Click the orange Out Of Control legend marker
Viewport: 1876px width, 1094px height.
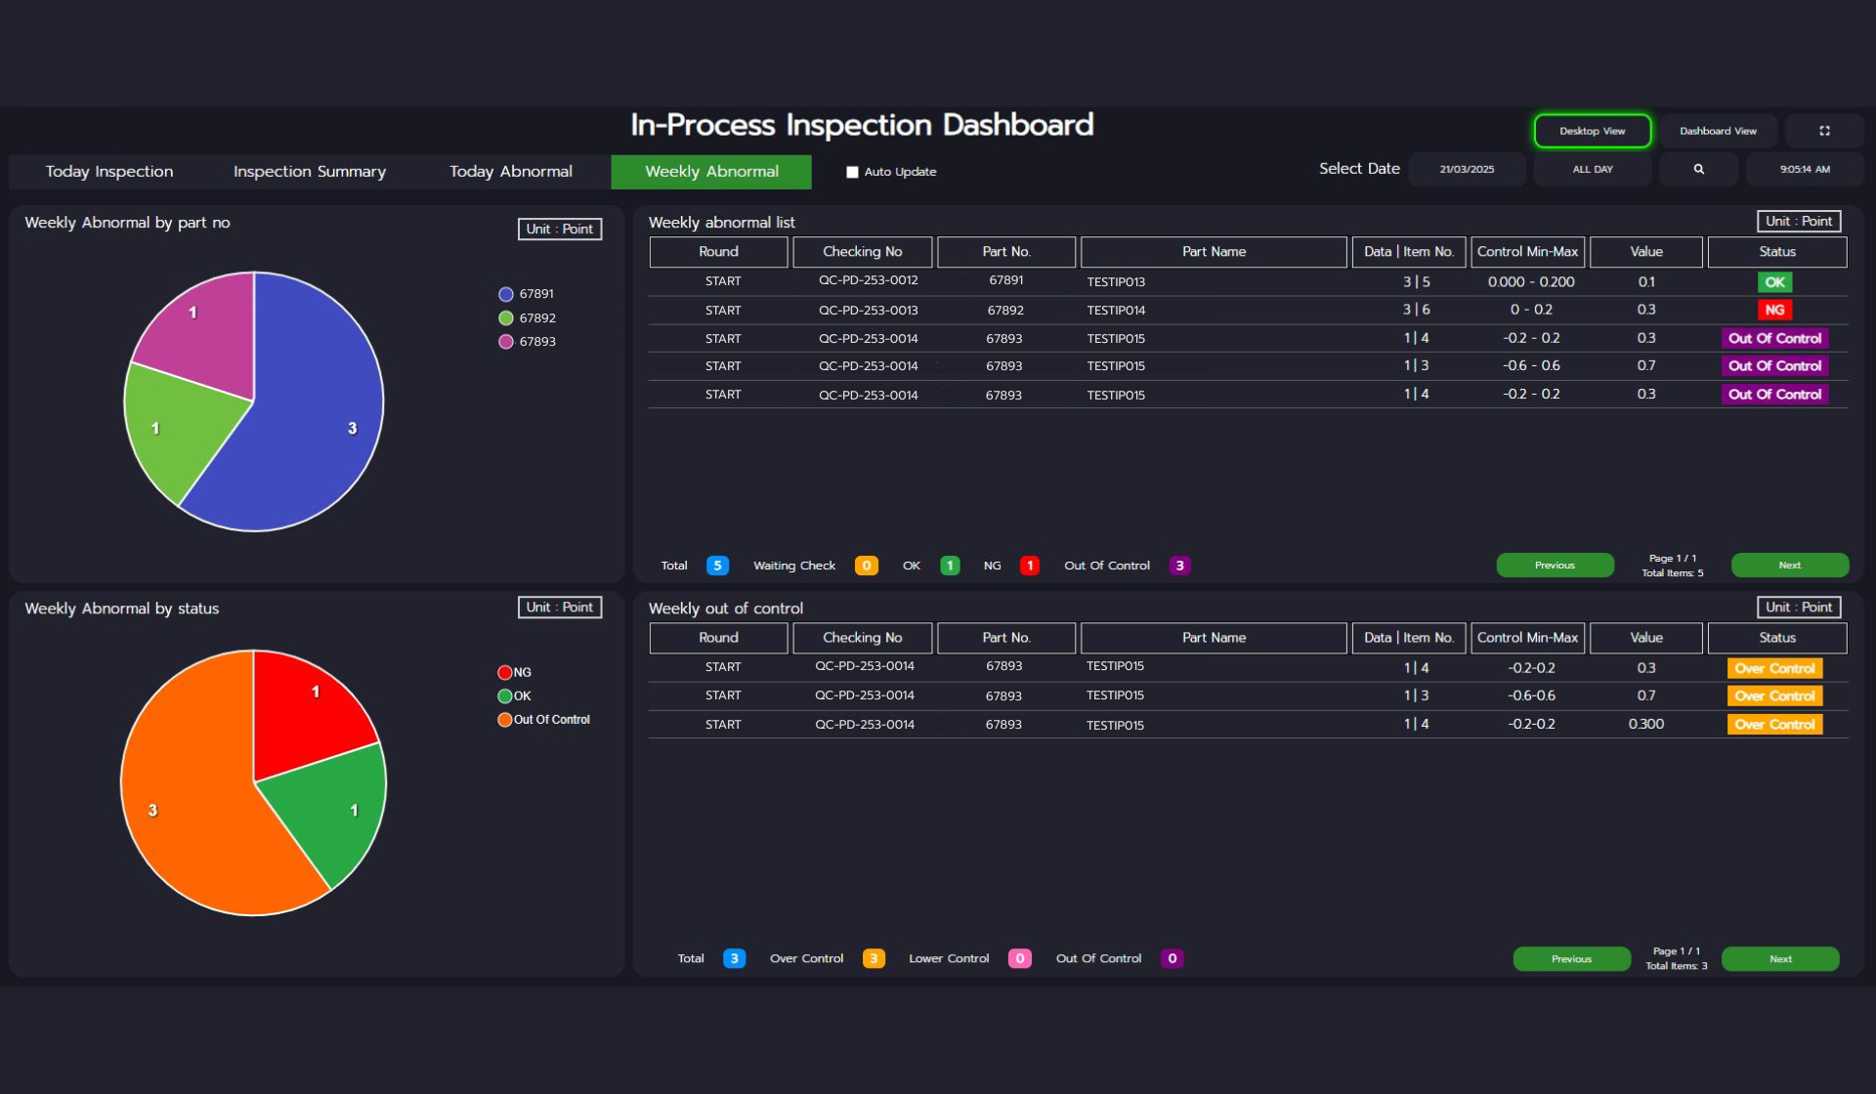505,720
